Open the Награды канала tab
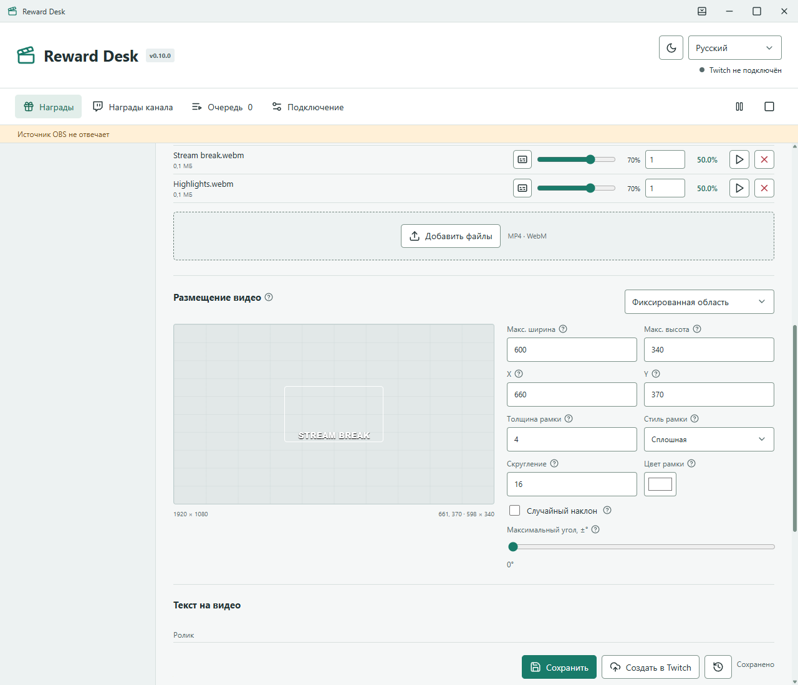Viewport: 798px width, 685px height. (133, 106)
